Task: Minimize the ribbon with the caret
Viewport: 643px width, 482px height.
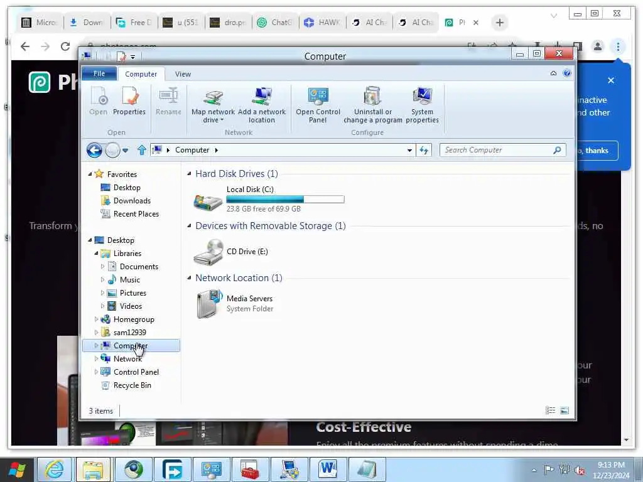Action: click(x=554, y=73)
